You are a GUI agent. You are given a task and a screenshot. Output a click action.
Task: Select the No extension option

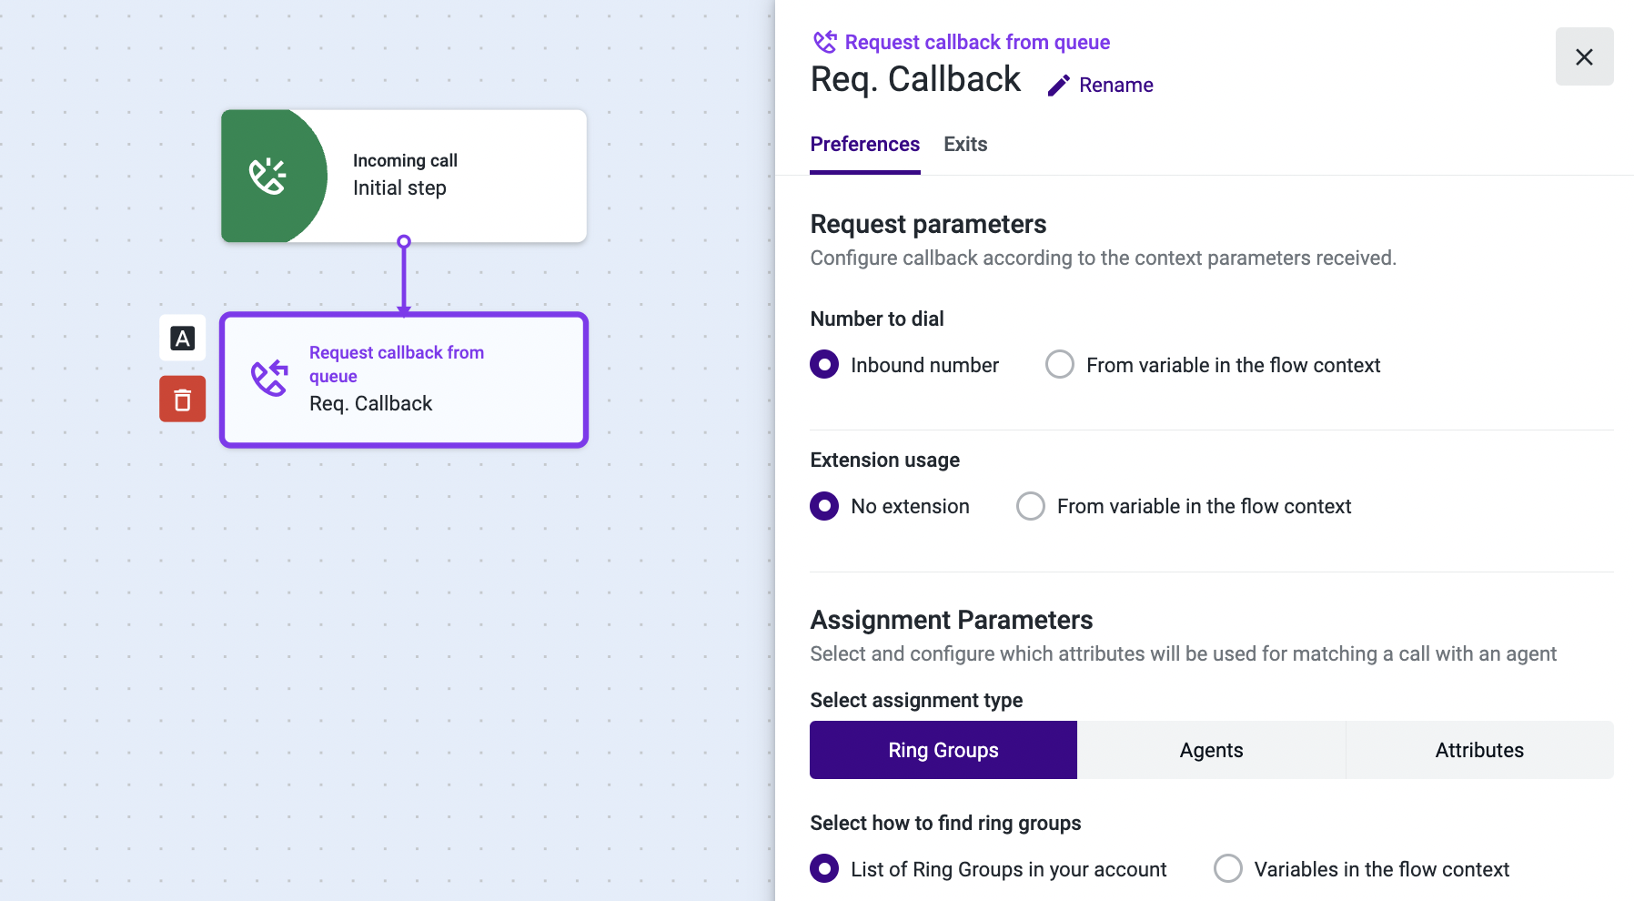tap(823, 506)
